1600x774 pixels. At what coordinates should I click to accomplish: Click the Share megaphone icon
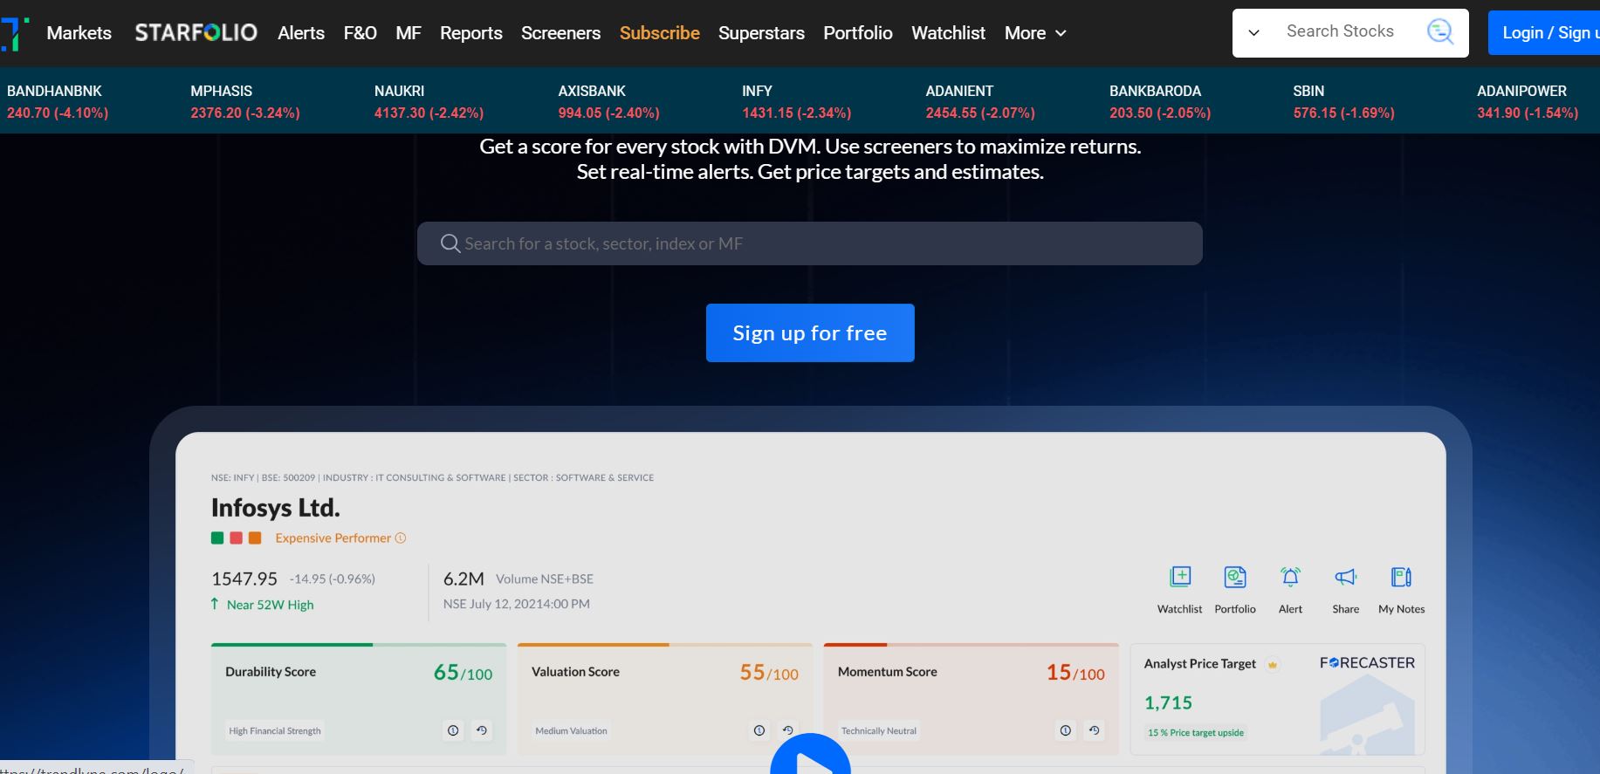click(x=1346, y=577)
